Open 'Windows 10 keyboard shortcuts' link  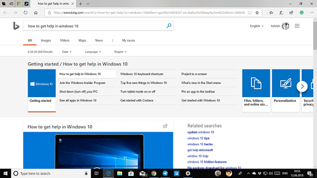coord(142,74)
